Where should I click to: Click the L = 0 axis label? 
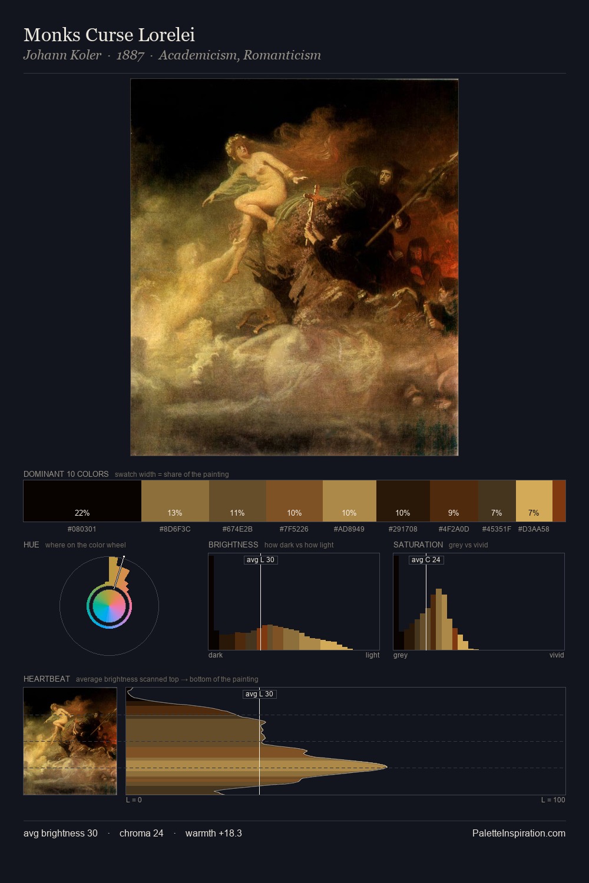click(x=134, y=799)
